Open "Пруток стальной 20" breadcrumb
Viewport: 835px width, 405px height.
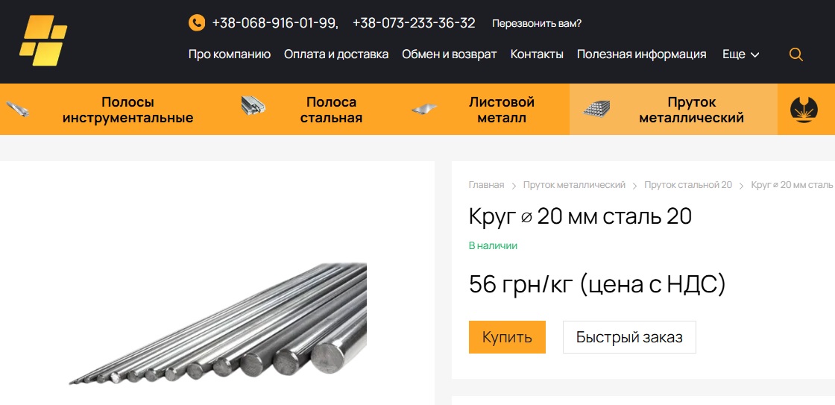click(x=688, y=185)
